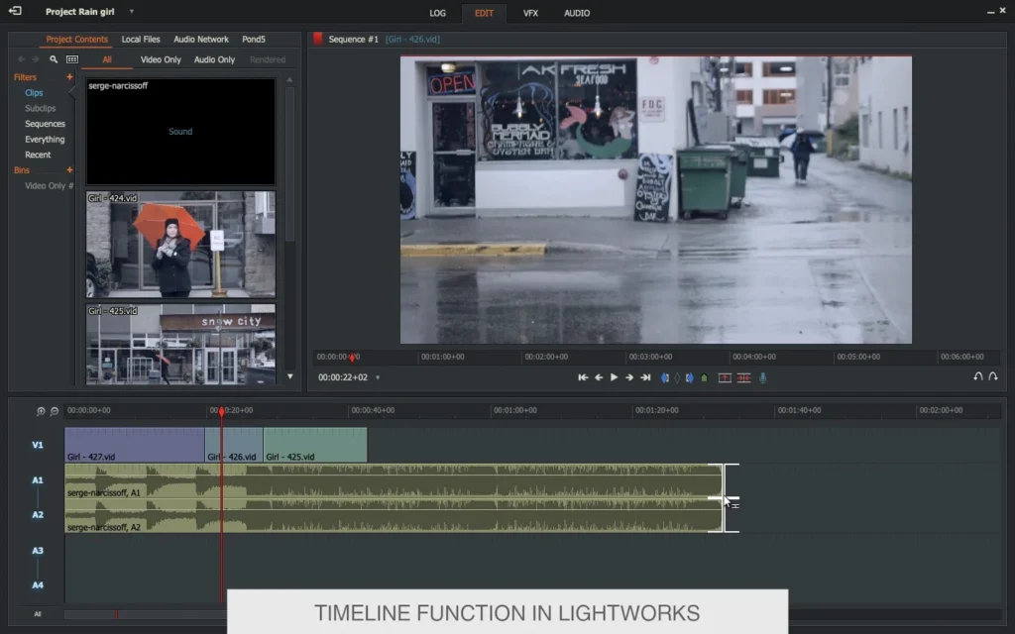Image resolution: width=1015 pixels, height=634 pixels.
Task: Play the sequence
Action: coord(614,377)
